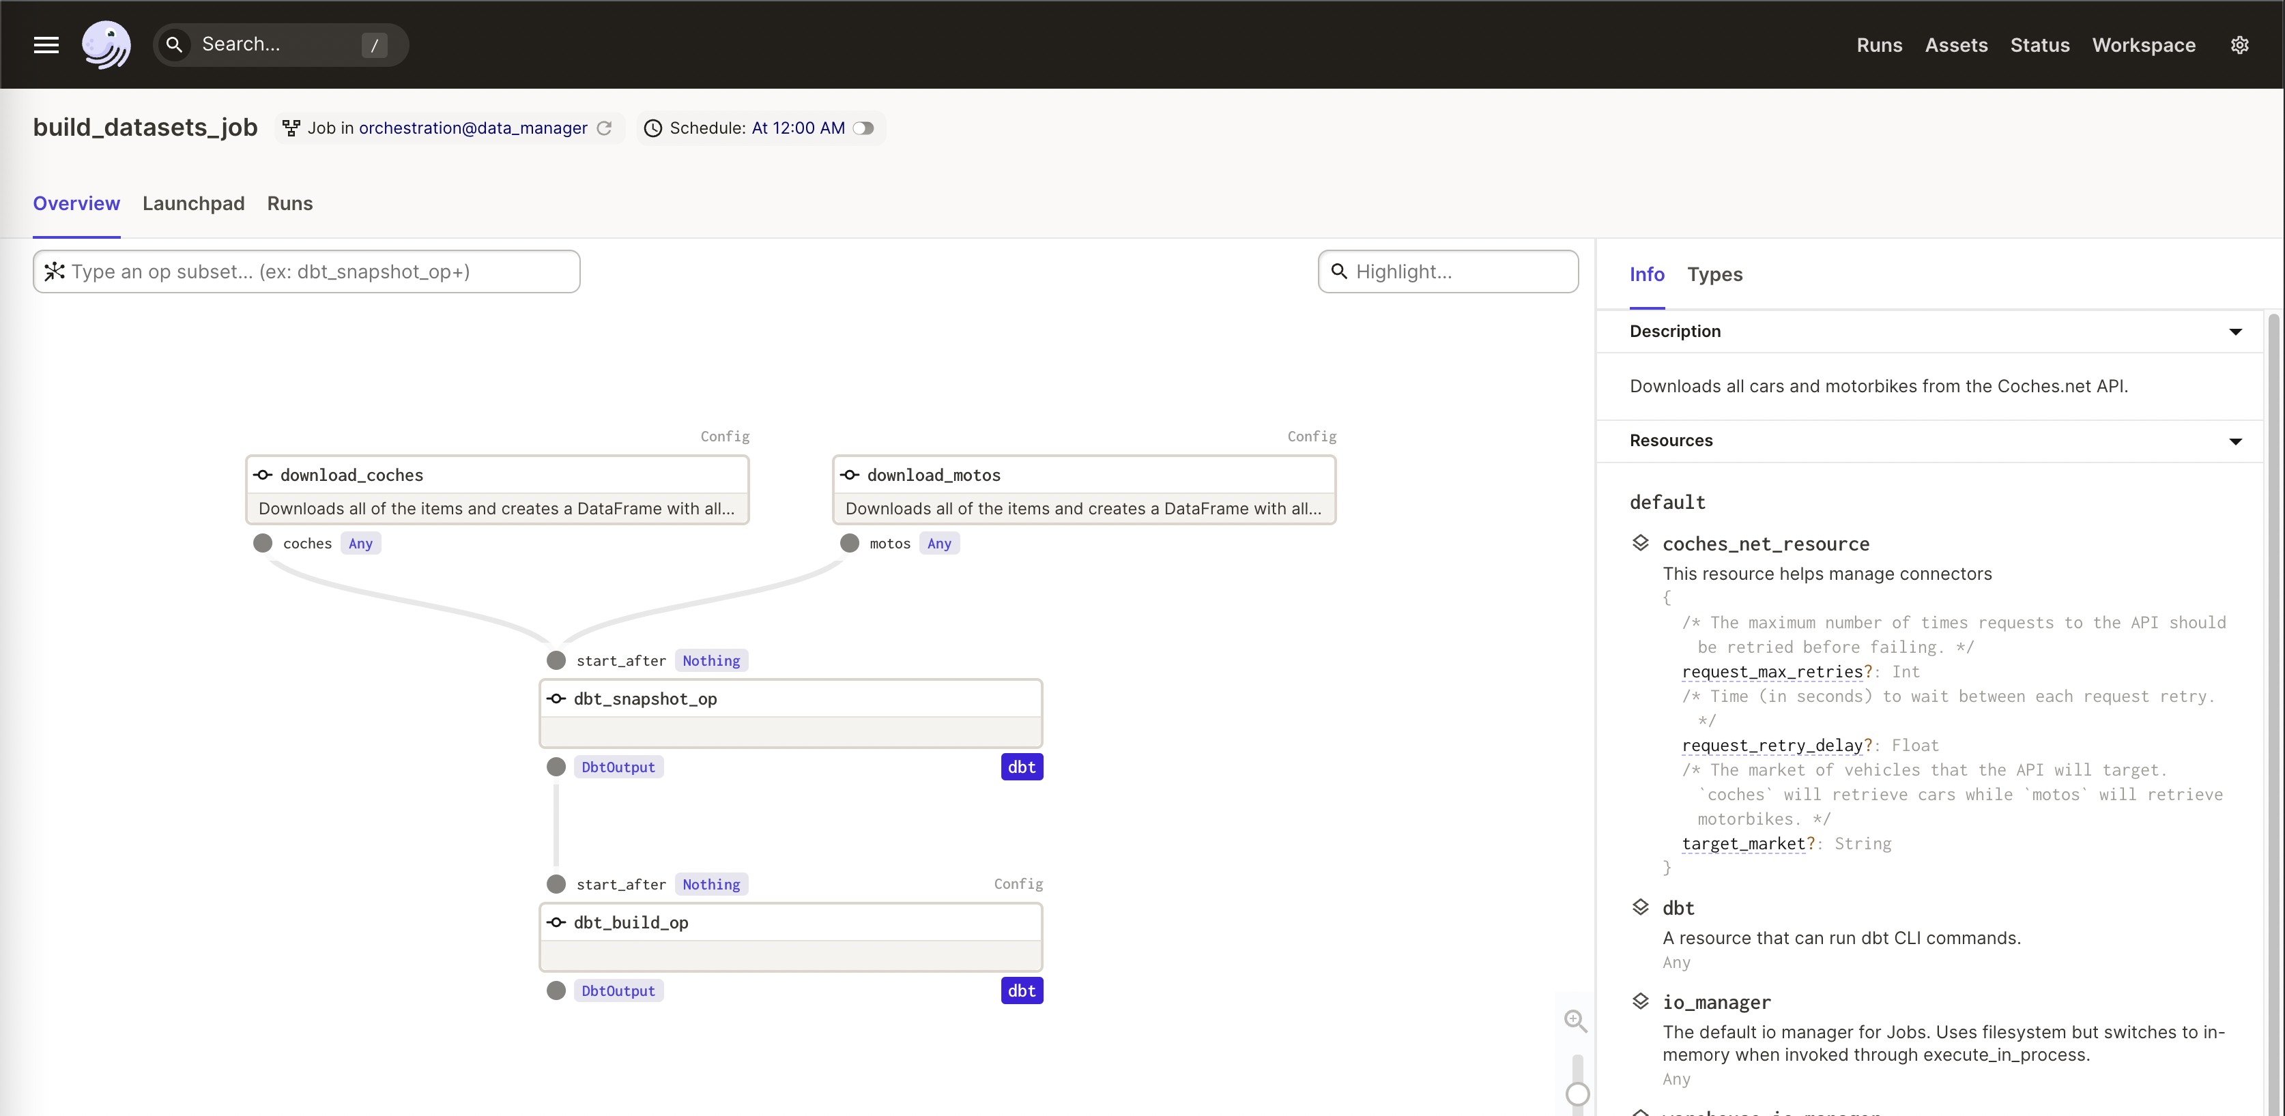Collapse the Resources section
The image size is (2285, 1116).
(x=2234, y=441)
